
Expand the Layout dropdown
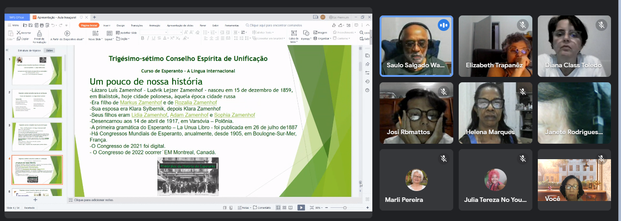tap(109, 39)
